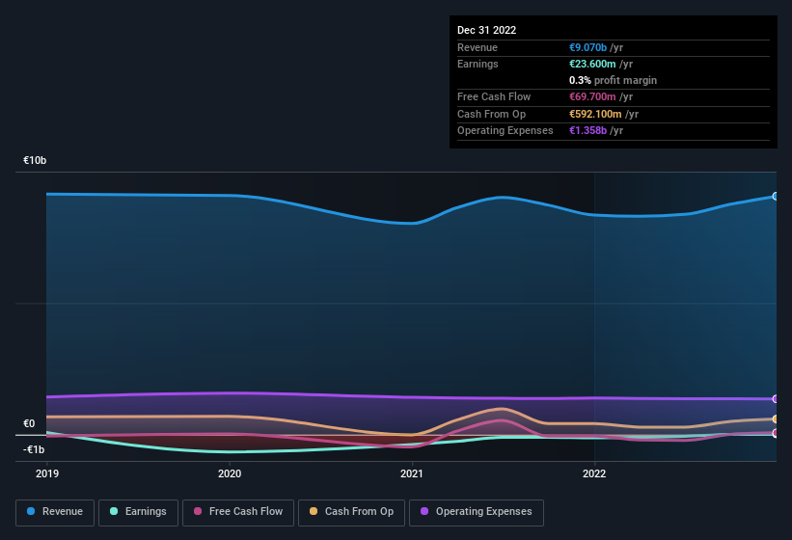Screen dimensions: 792x540
Task: Click the Revenue label in tooltip
Action: 478,47
